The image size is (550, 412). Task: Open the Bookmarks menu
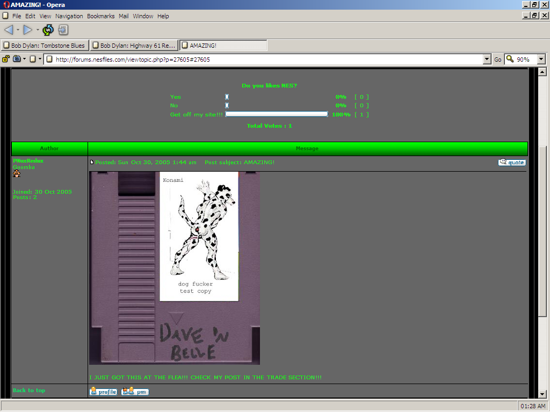click(100, 16)
